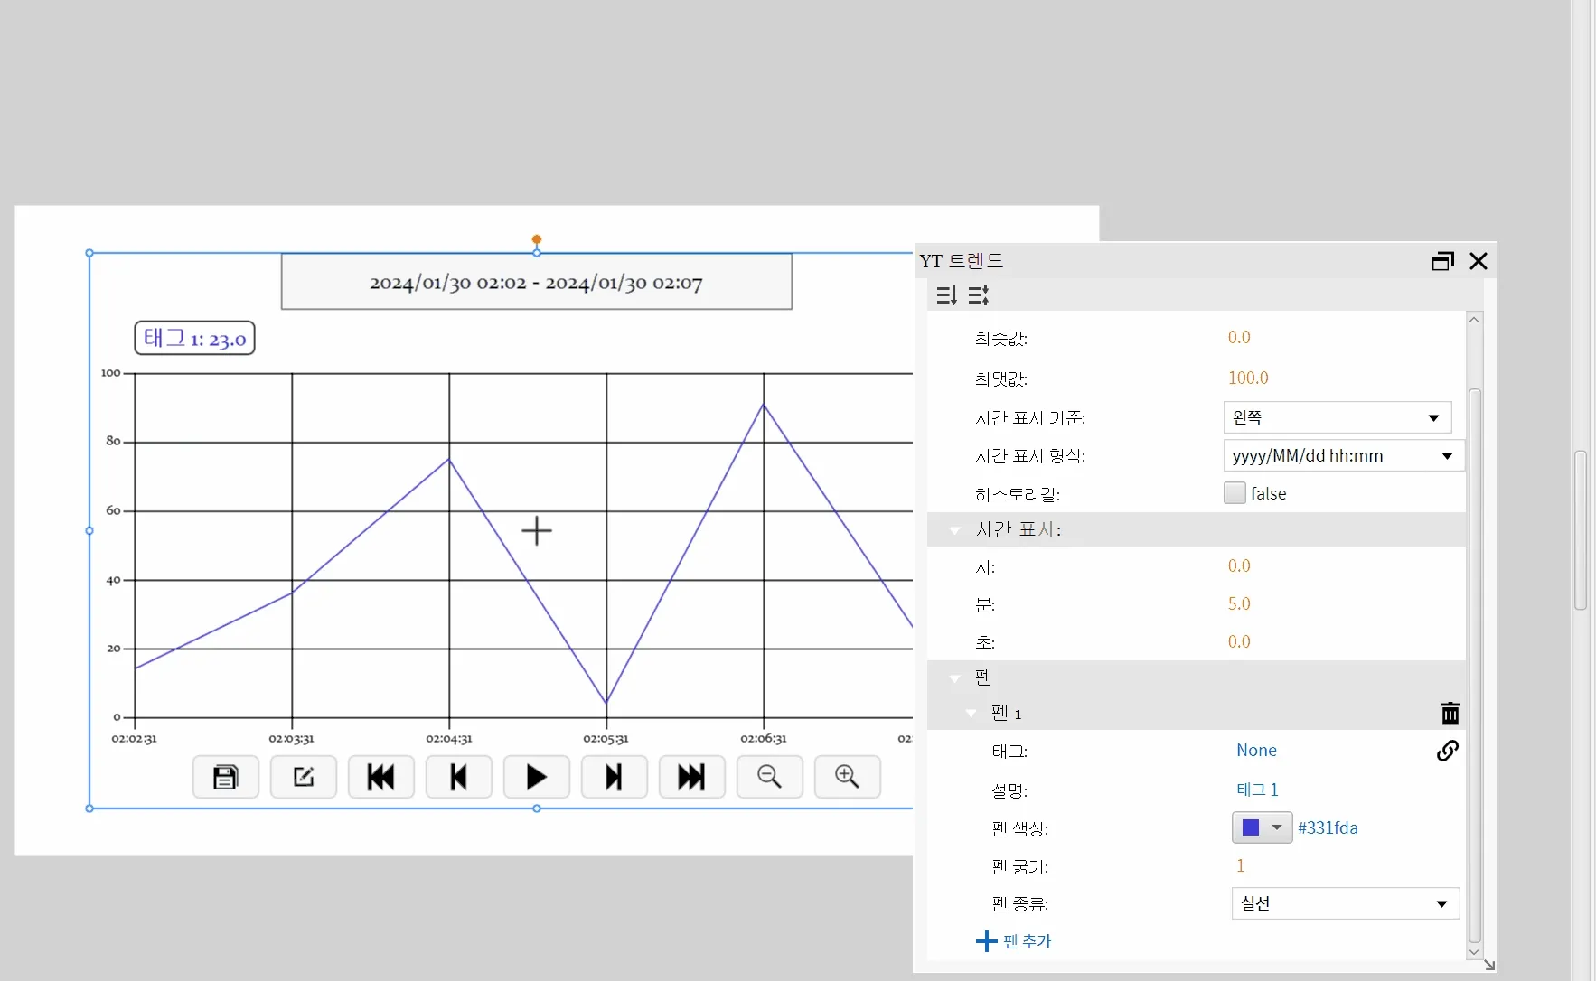Toggle the 히스토리컬 checkbox

click(1235, 493)
